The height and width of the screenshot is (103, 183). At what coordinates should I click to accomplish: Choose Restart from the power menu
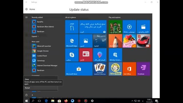(x=41, y=88)
